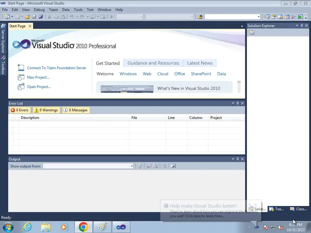This screenshot has width=311, height=233.
Task: Expand the Add New Item dropdown arrow
Action: pos(22,17)
